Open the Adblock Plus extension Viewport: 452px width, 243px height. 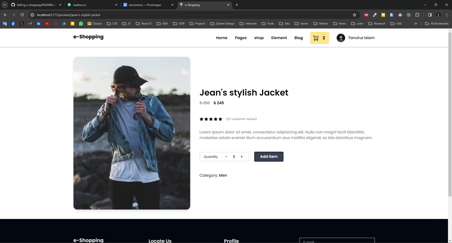pyautogui.click(x=366, y=15)
